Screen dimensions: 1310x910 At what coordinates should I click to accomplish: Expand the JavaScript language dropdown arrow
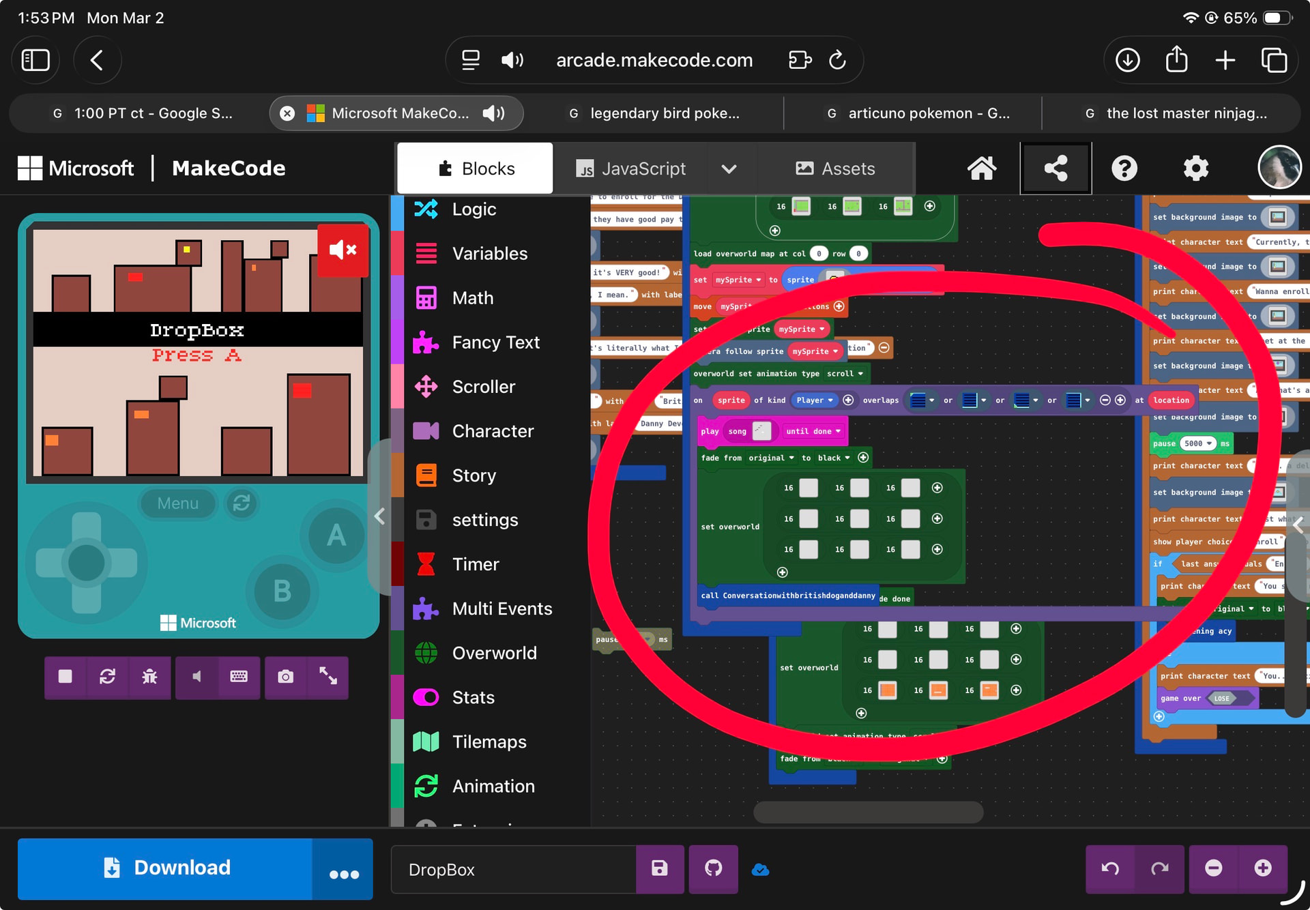(x=729, y=168)
